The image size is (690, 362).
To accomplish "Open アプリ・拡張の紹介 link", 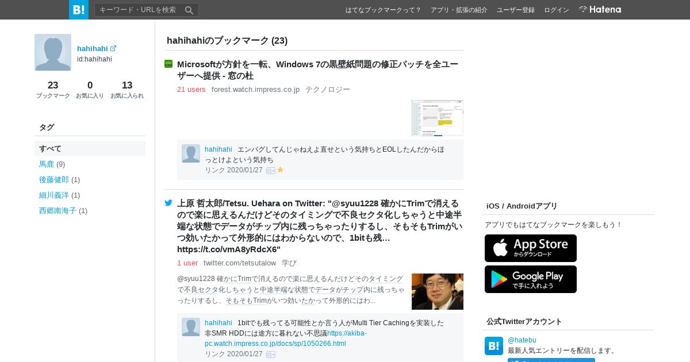I will (459, 10).
